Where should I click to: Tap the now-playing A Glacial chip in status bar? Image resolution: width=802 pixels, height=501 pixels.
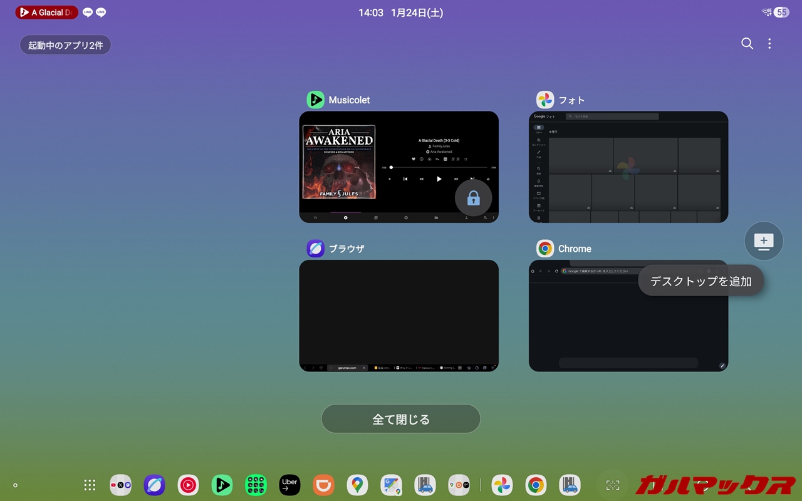47,13
